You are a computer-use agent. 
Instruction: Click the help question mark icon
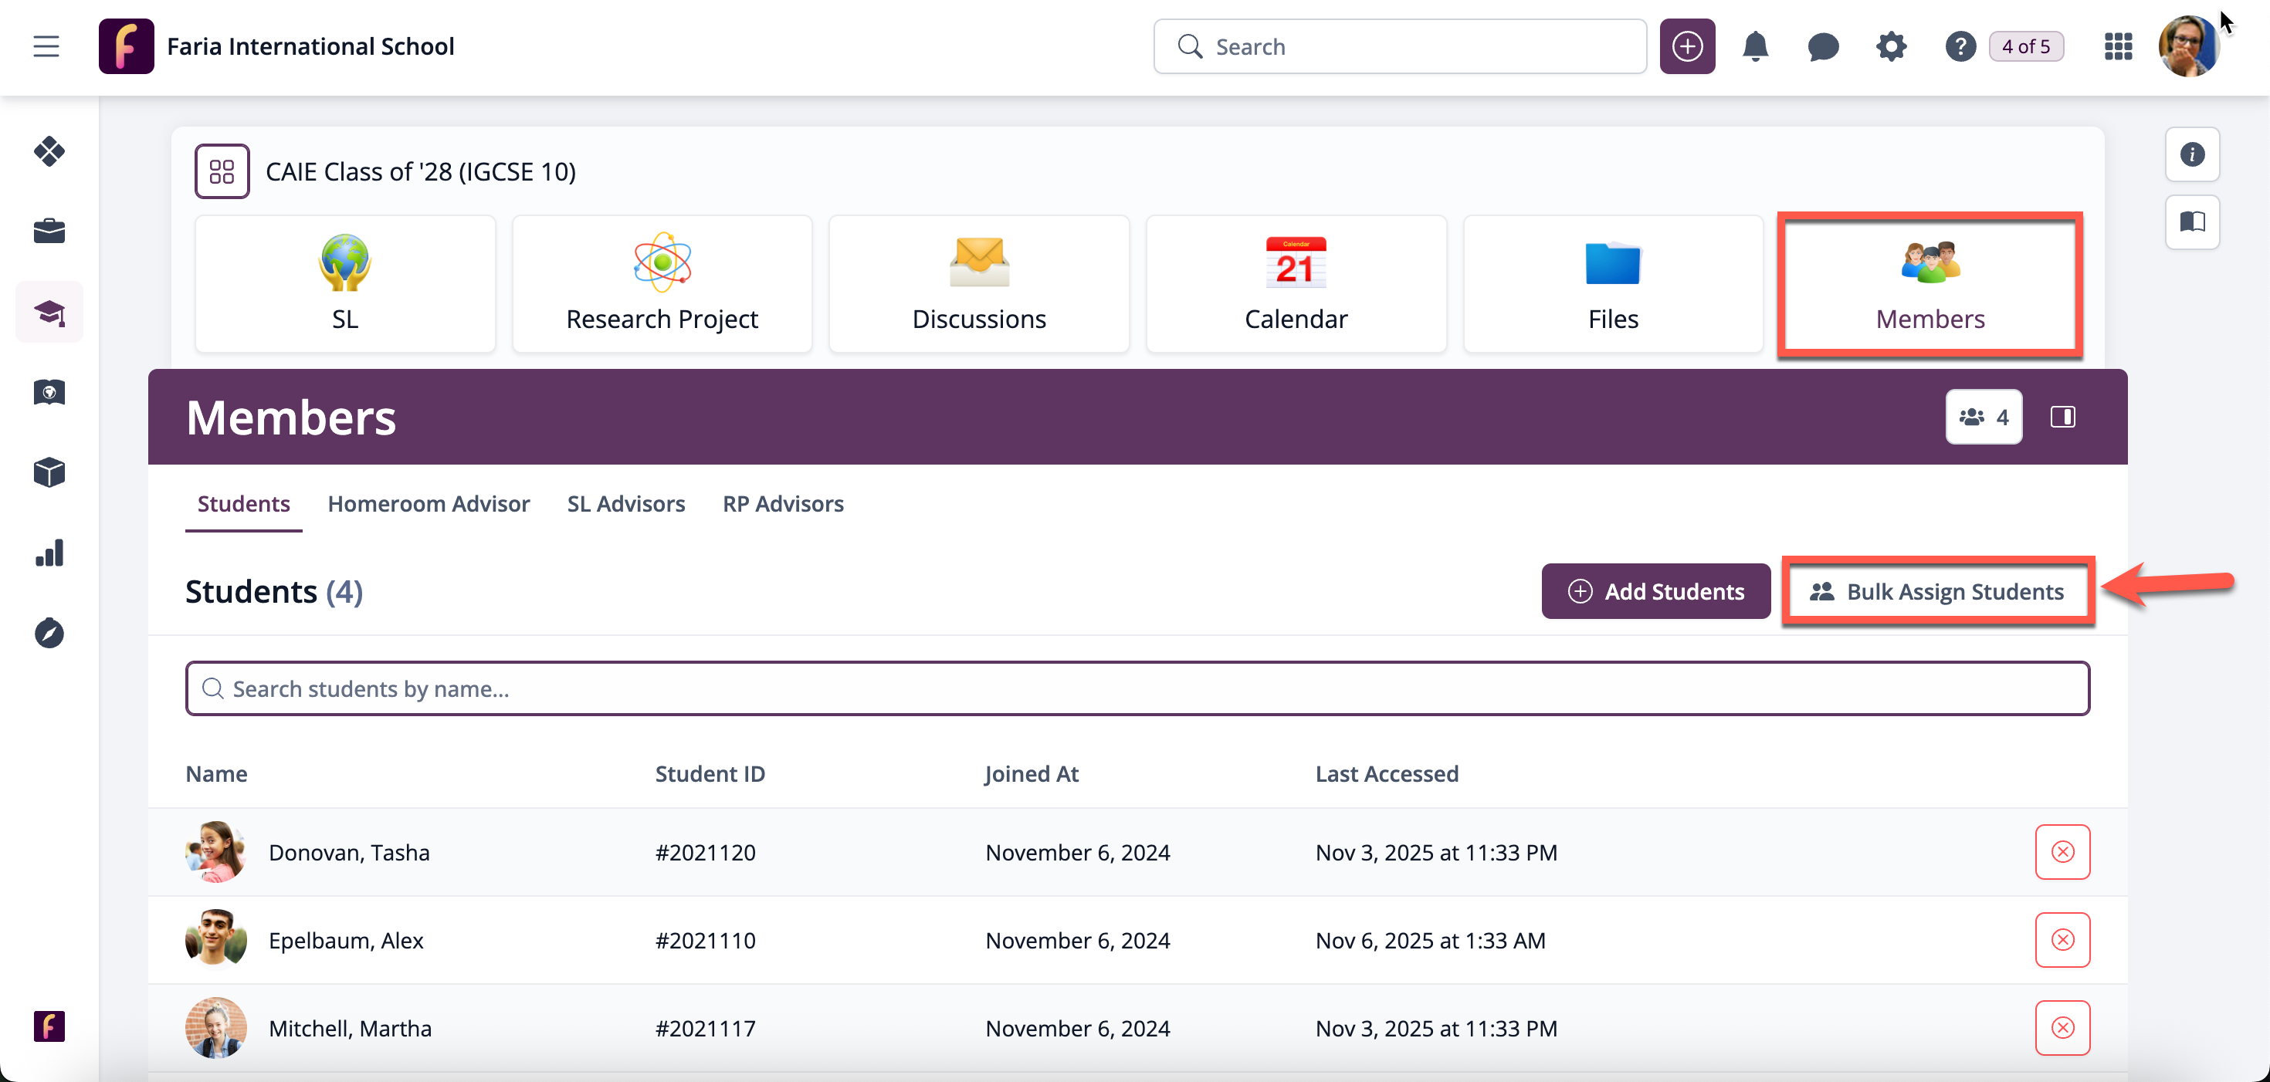pyautogui.click(x=1959, y=46)
